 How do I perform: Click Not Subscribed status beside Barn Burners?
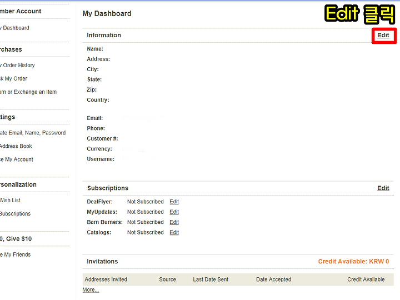146,222
